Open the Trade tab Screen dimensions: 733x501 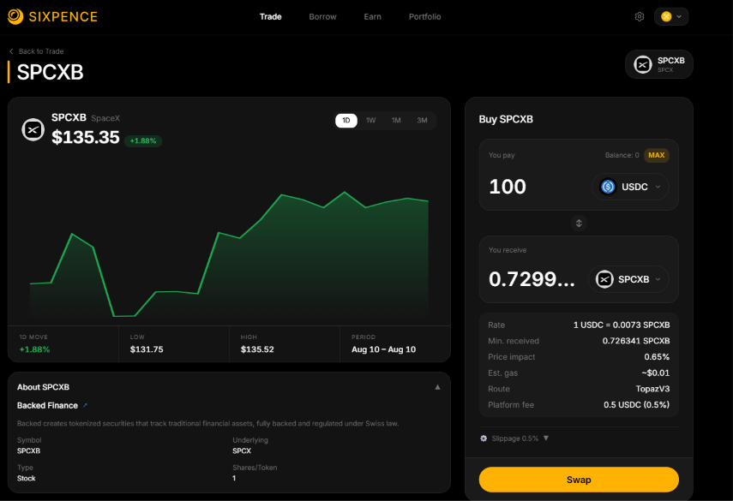(x=271, y=17)
